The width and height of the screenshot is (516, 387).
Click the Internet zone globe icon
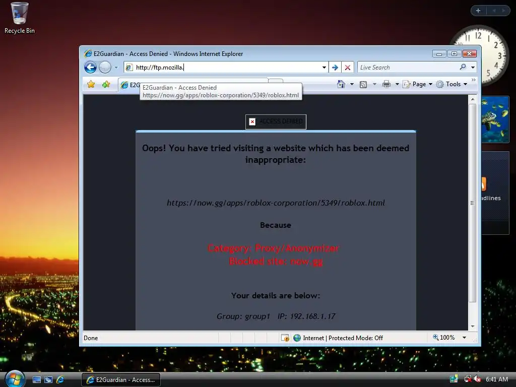pos(297,338)
